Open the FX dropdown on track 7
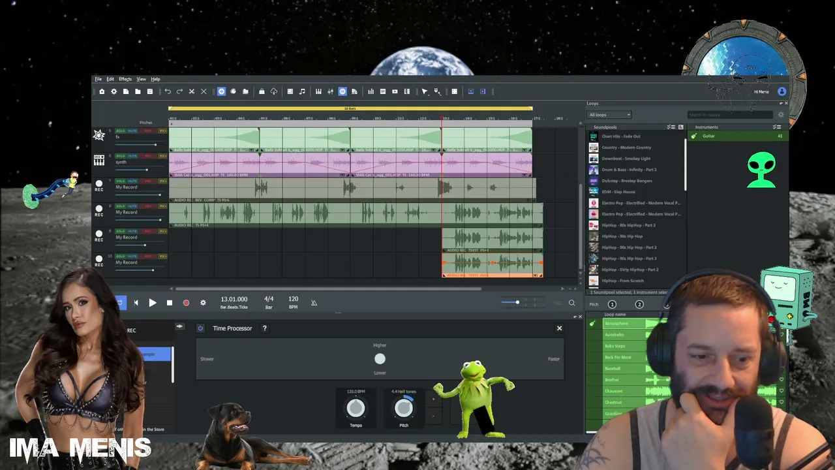Viewport: 835px width, 470px height. coord(163,181)
